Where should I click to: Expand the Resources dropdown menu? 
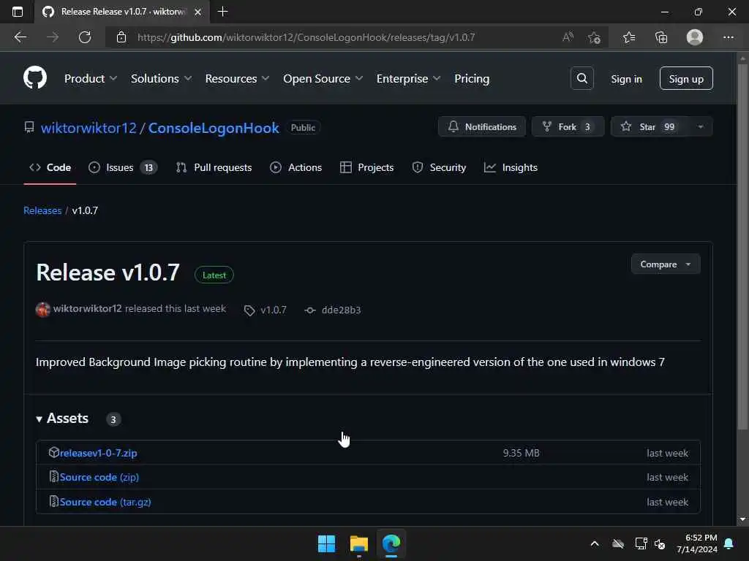point(238,79)
